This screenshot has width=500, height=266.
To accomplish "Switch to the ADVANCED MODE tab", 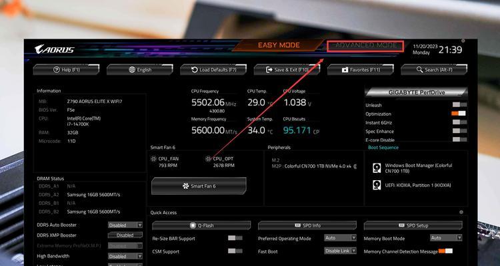I will tap(365, 46).
